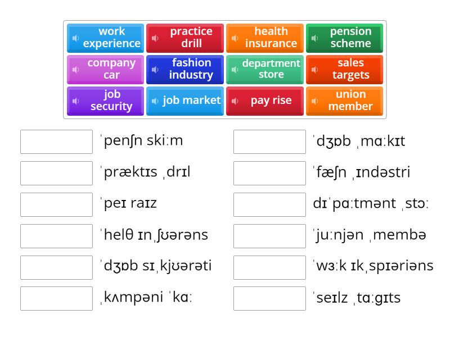450x337 pixels.
Task: Click the answer box beside dɪ'pɑːtmənt ˌstɔː
Action: coord(268,204)
